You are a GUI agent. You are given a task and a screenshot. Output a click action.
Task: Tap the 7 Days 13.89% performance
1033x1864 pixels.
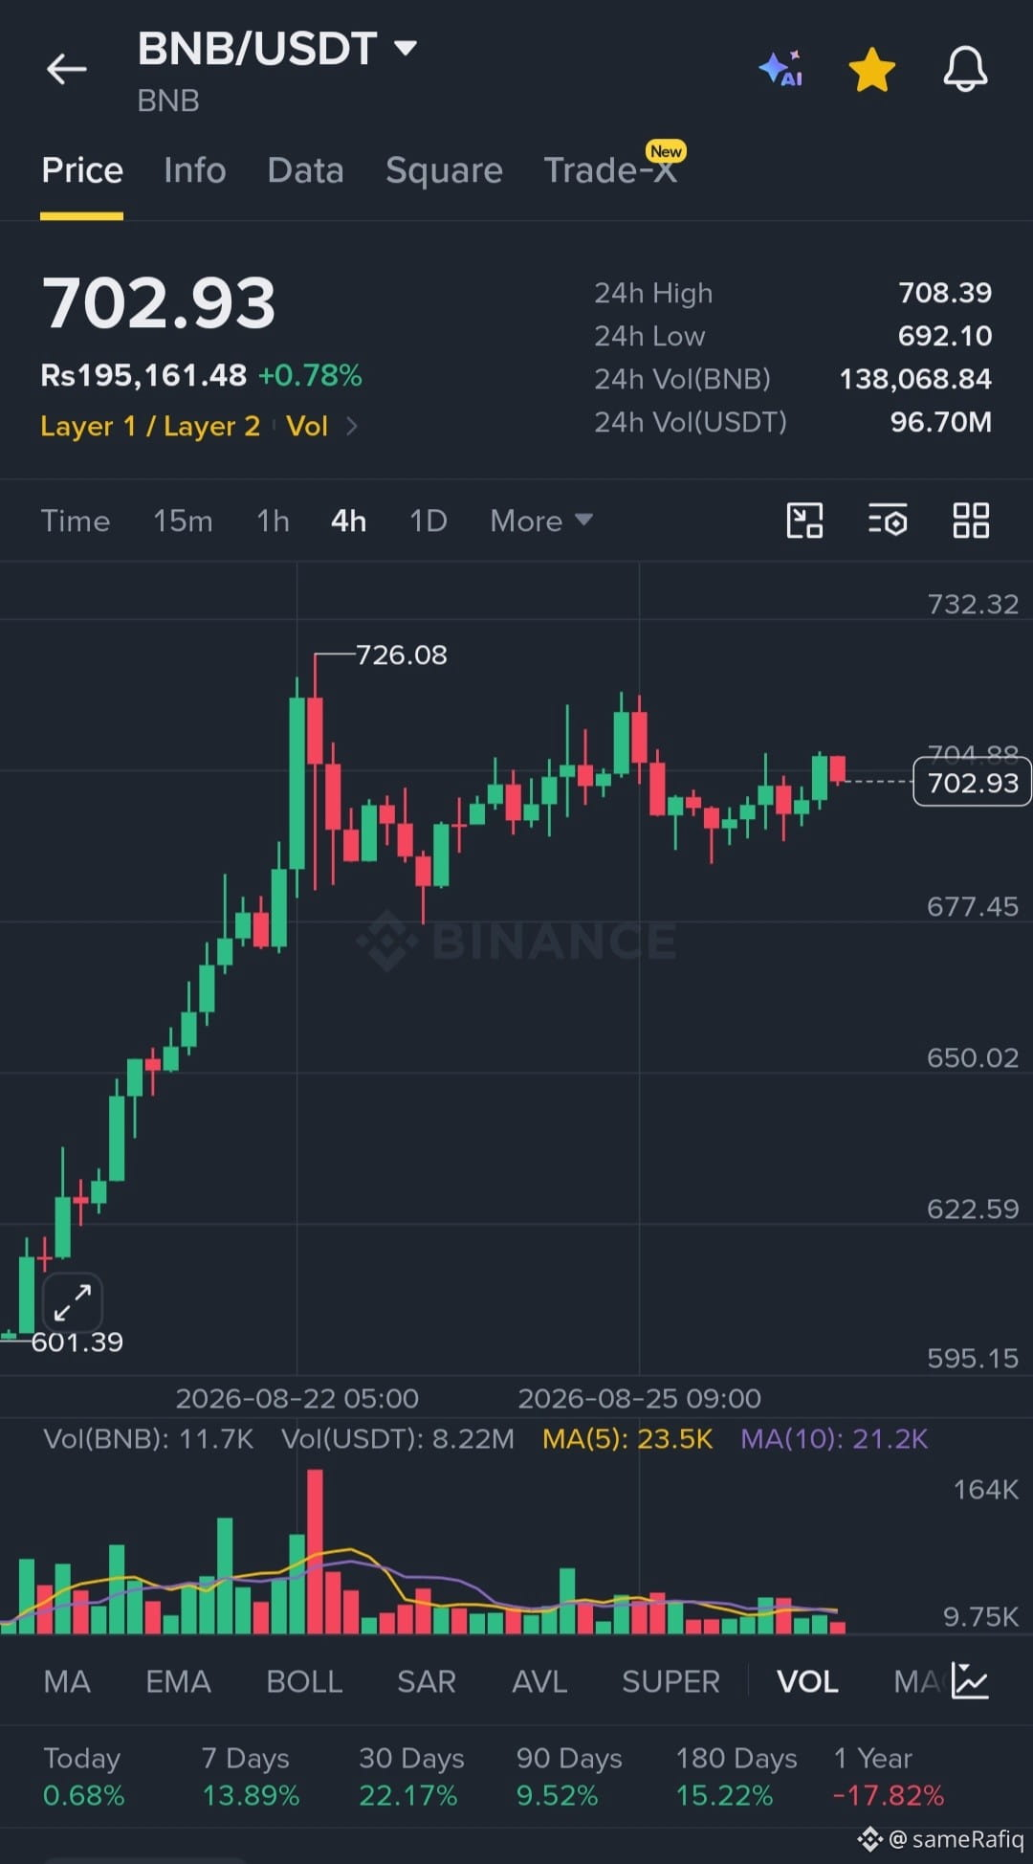pos(251,1777)
